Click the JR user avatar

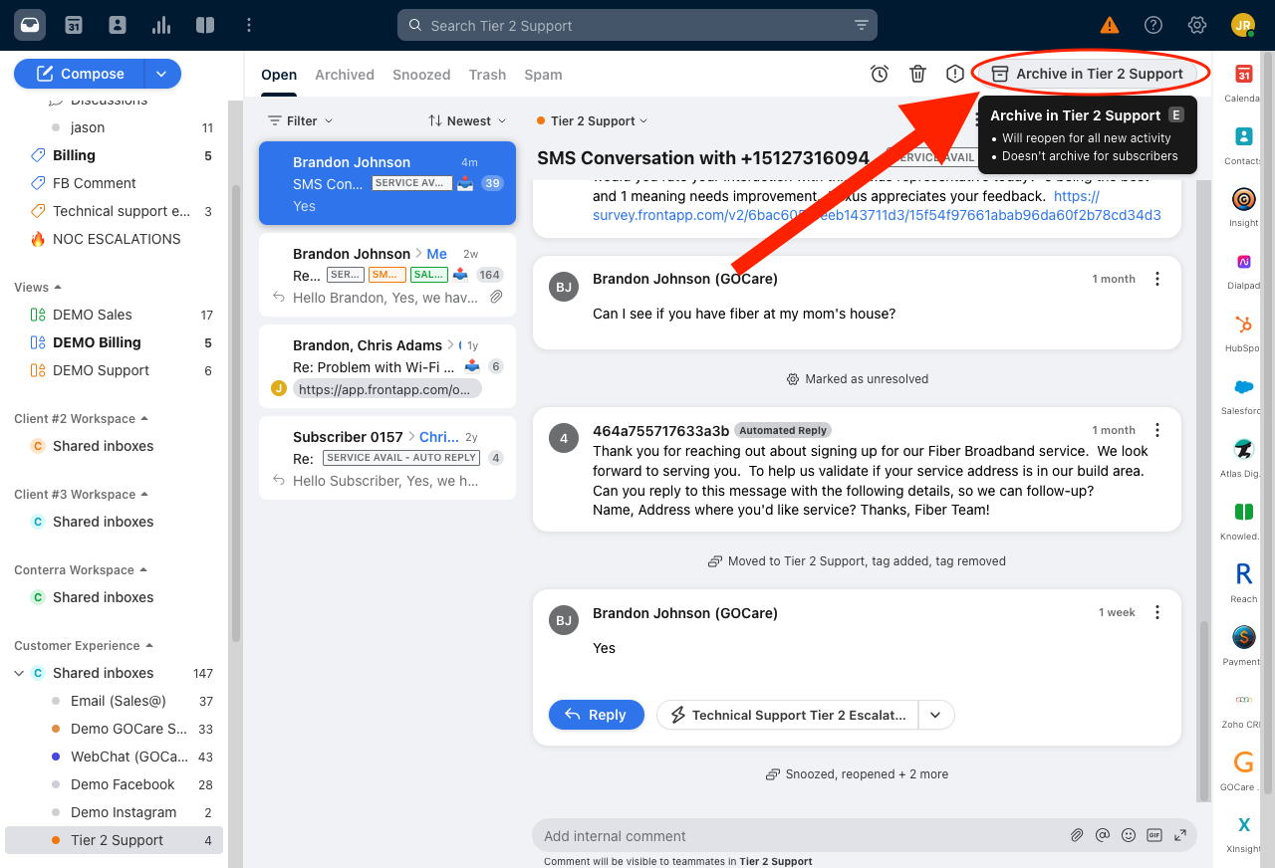(1242, 26)
